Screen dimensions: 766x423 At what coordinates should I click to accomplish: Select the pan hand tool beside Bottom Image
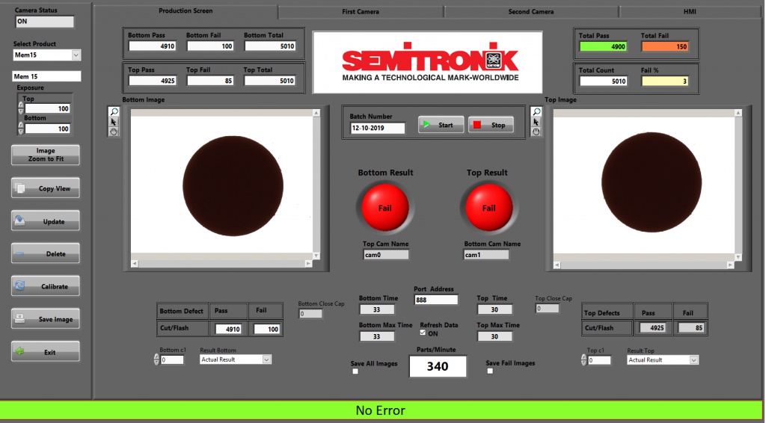pyautogui.click(x=114, y=132)
